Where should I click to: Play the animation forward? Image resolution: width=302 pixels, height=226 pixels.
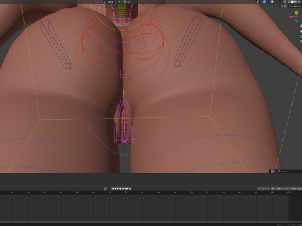point(123,188)
